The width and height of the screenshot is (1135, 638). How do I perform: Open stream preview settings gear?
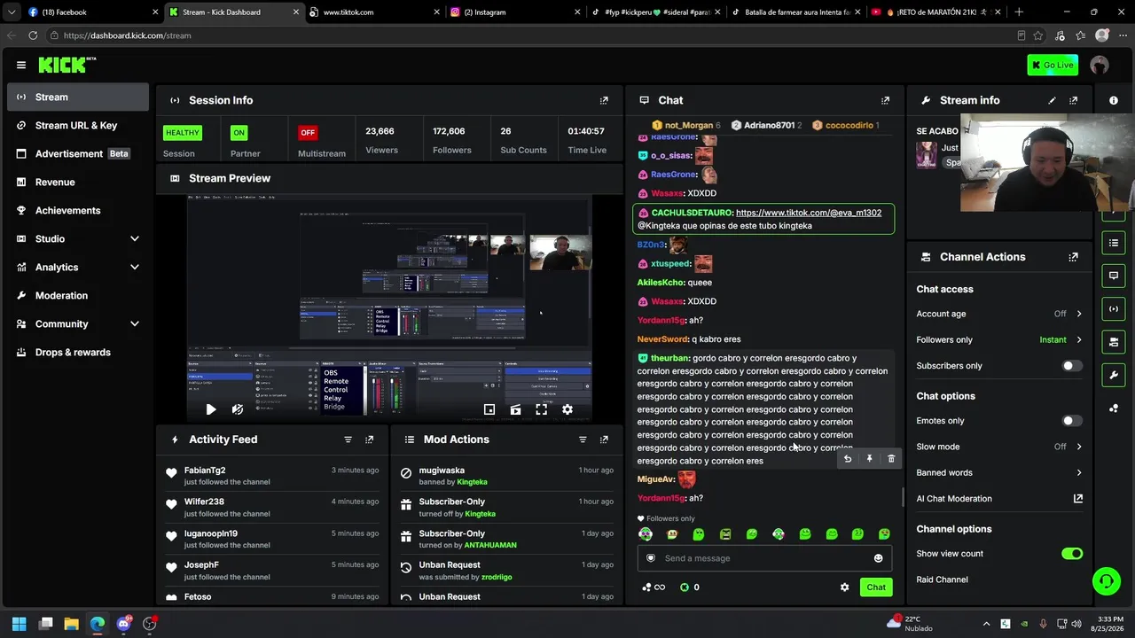click(567, 409)
